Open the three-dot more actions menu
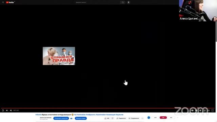This screenshot has height=122, width=217. tap(142, 118)
